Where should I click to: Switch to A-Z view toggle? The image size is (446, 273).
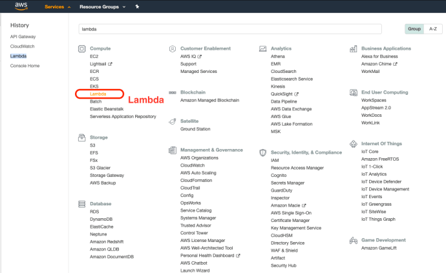coord(432,29)
